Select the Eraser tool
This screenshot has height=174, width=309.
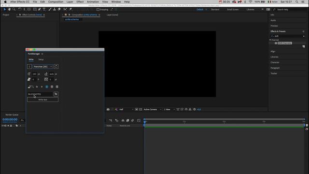pos(59,9)
